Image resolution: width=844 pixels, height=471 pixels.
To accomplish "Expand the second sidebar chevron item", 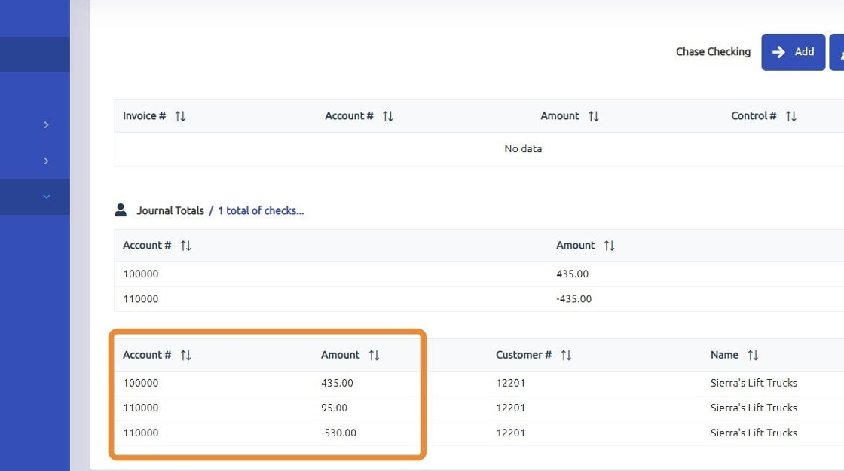I will 46,161.
